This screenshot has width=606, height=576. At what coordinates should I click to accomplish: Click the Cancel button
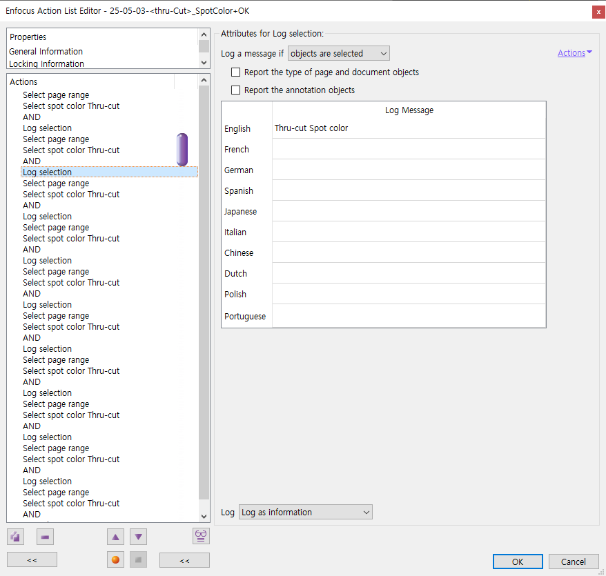point(574,562)
